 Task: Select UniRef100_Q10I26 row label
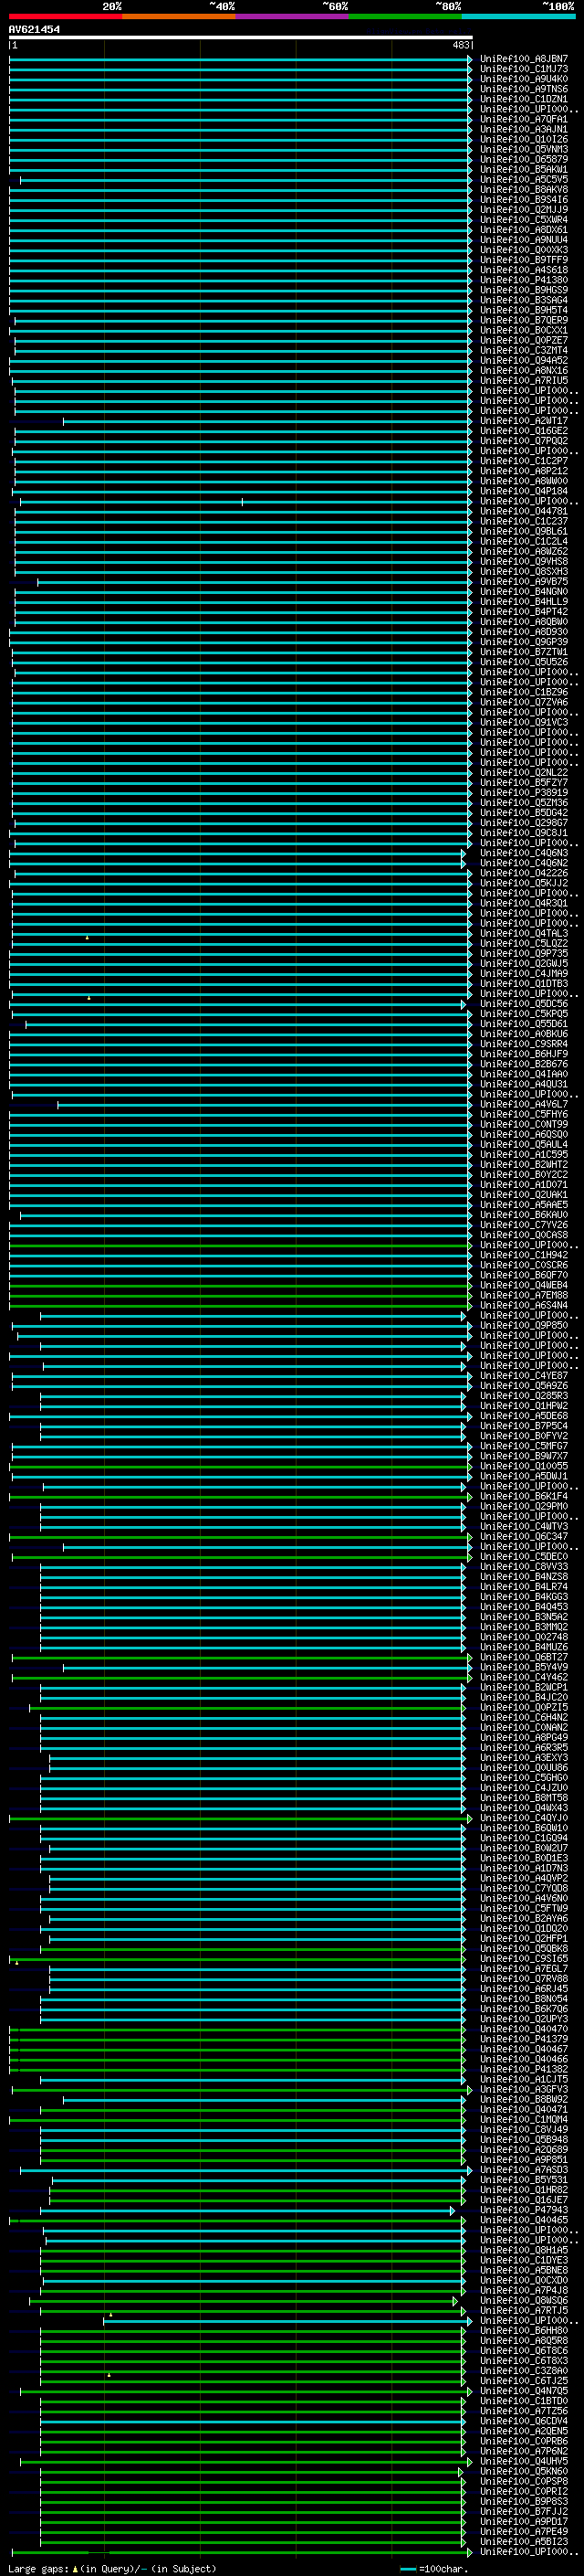pyautogui.click(x=524, y=139)
